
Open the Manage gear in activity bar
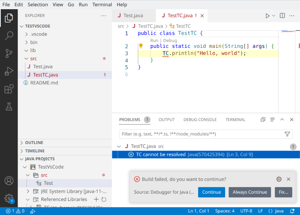pos(9,198)
